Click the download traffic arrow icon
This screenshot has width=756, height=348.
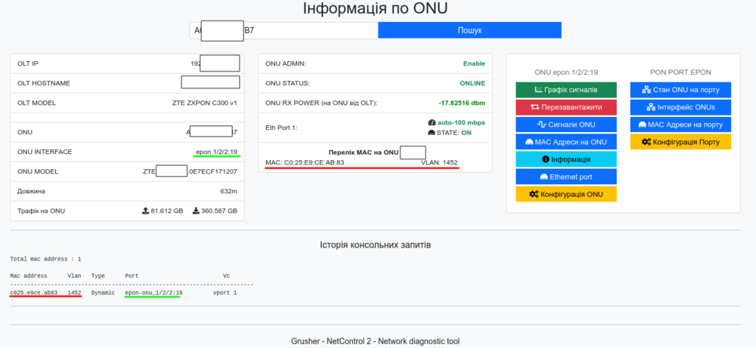(x=196, y=211)
